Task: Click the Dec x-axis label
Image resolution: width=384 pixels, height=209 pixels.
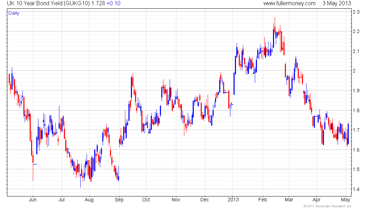Action: (205, 200)
